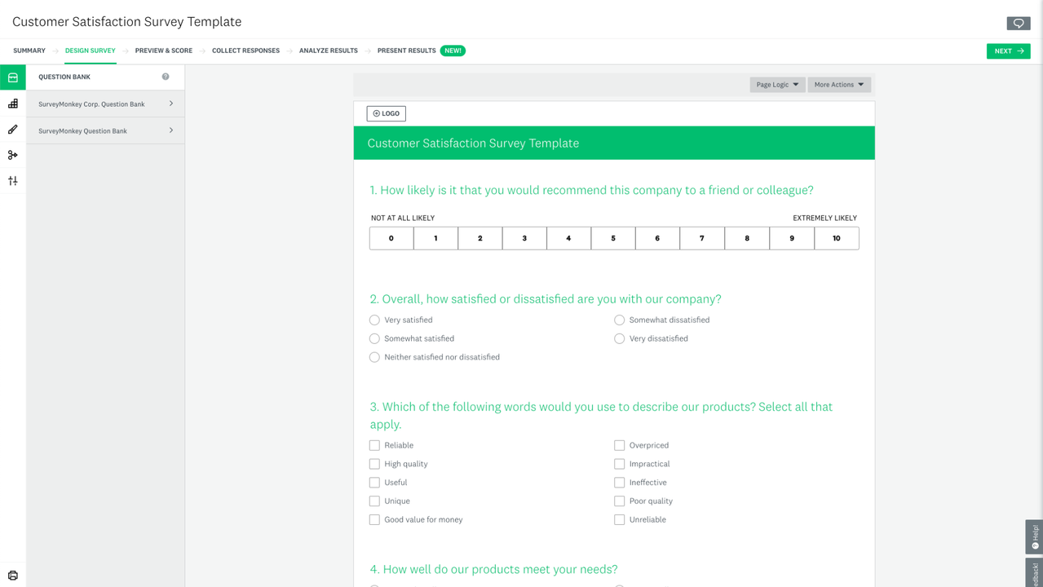Open the Builder icon in left sidebar
Screen dimensions: 1043x587
[x=13, y=104]
